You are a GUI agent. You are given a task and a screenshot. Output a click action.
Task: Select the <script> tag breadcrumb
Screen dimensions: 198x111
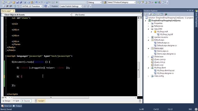point(41,101)
